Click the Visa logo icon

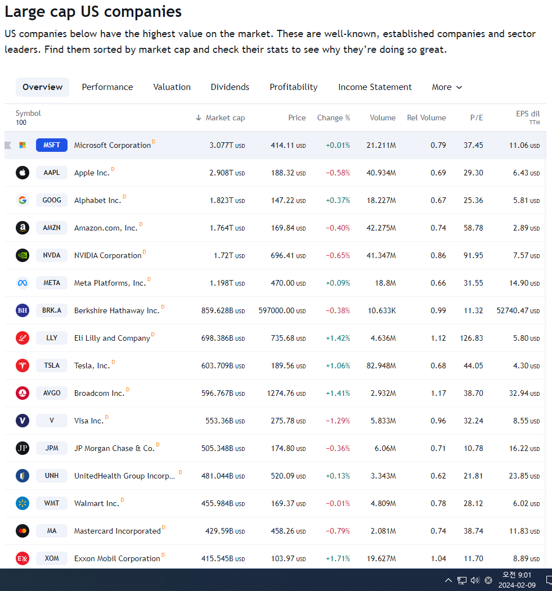[x=23, y=420]
